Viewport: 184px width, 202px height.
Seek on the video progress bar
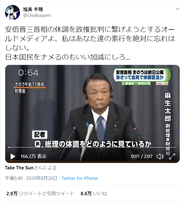click(92, 147)
